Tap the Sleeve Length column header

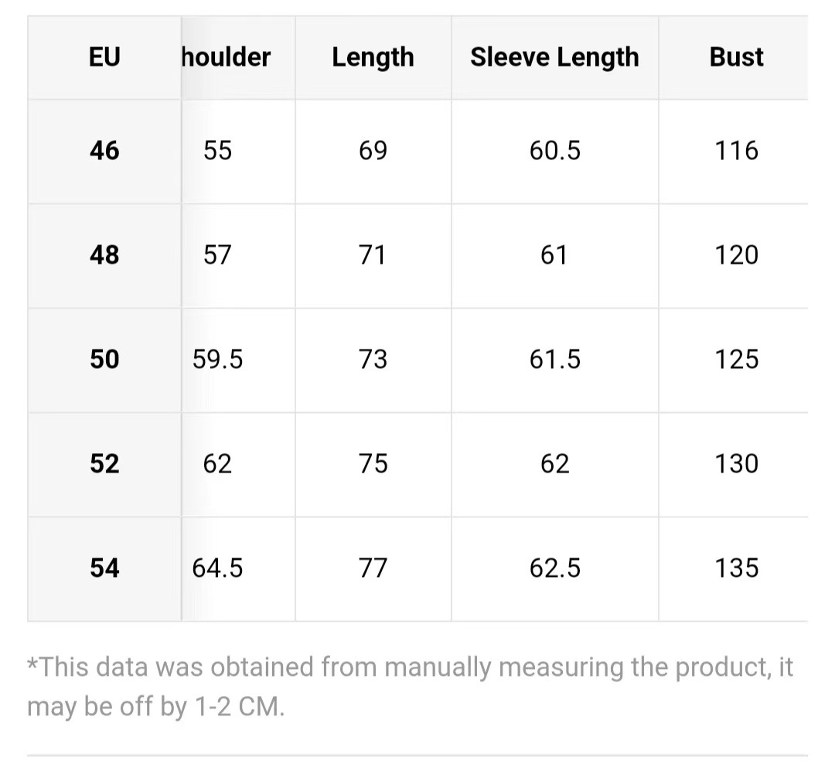[x=554, y=57]
